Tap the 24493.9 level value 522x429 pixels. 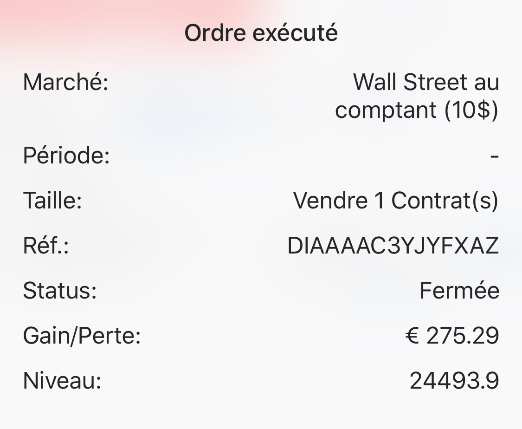[x=454, y=381]
